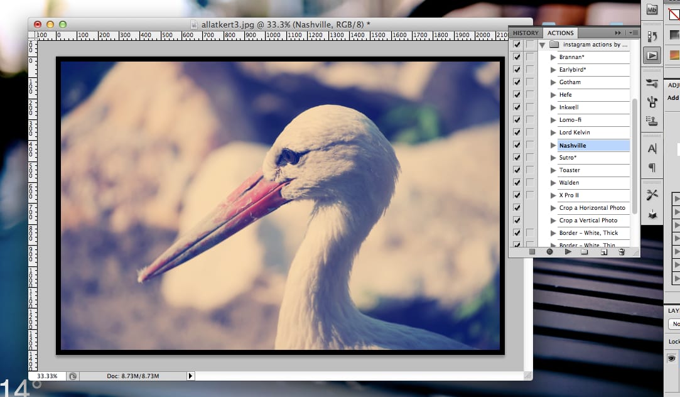Delete the selected action with trash icon
The width and height of the screenshot is (680, 397).
tap(622, 252)
